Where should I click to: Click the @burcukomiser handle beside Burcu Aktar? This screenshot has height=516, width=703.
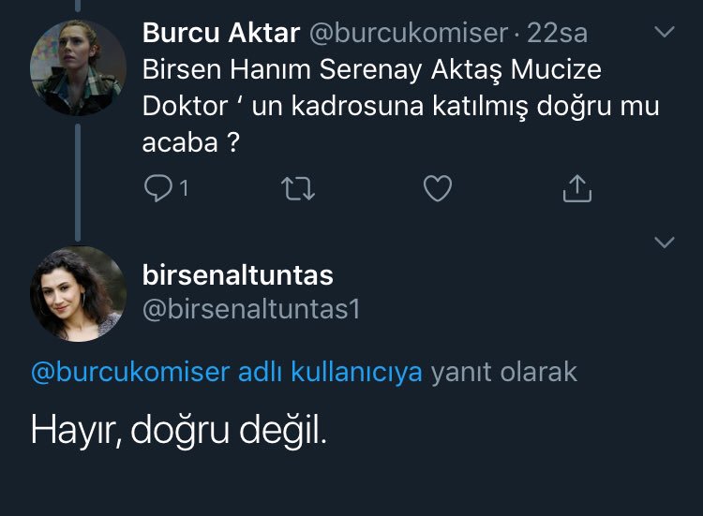[409, 34]
